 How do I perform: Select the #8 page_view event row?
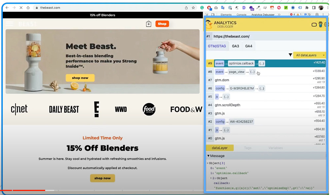click(266, 72)
